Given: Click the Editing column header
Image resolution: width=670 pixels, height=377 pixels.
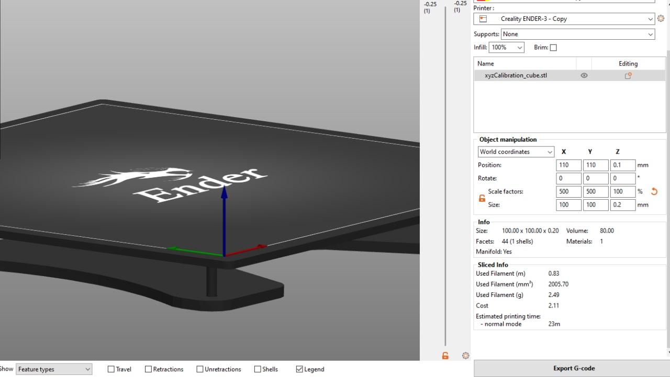Looking at the screenshot, I should click(628, 63).
